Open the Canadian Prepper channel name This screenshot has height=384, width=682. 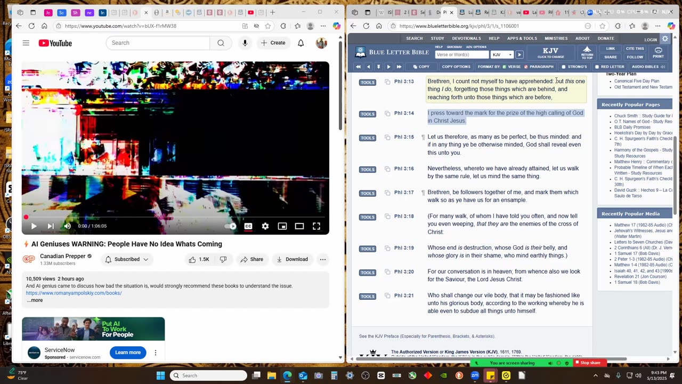coord(63,256)
